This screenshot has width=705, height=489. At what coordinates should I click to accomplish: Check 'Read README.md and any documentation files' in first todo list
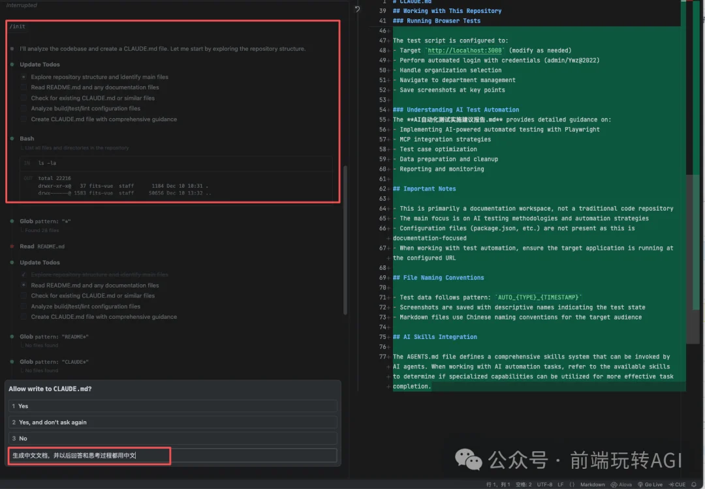(24, 87)
